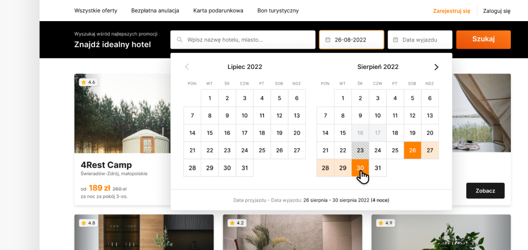Select 6 in Sierpień 2022
This screenshot has width=528, height=250.
pos(430,98)
